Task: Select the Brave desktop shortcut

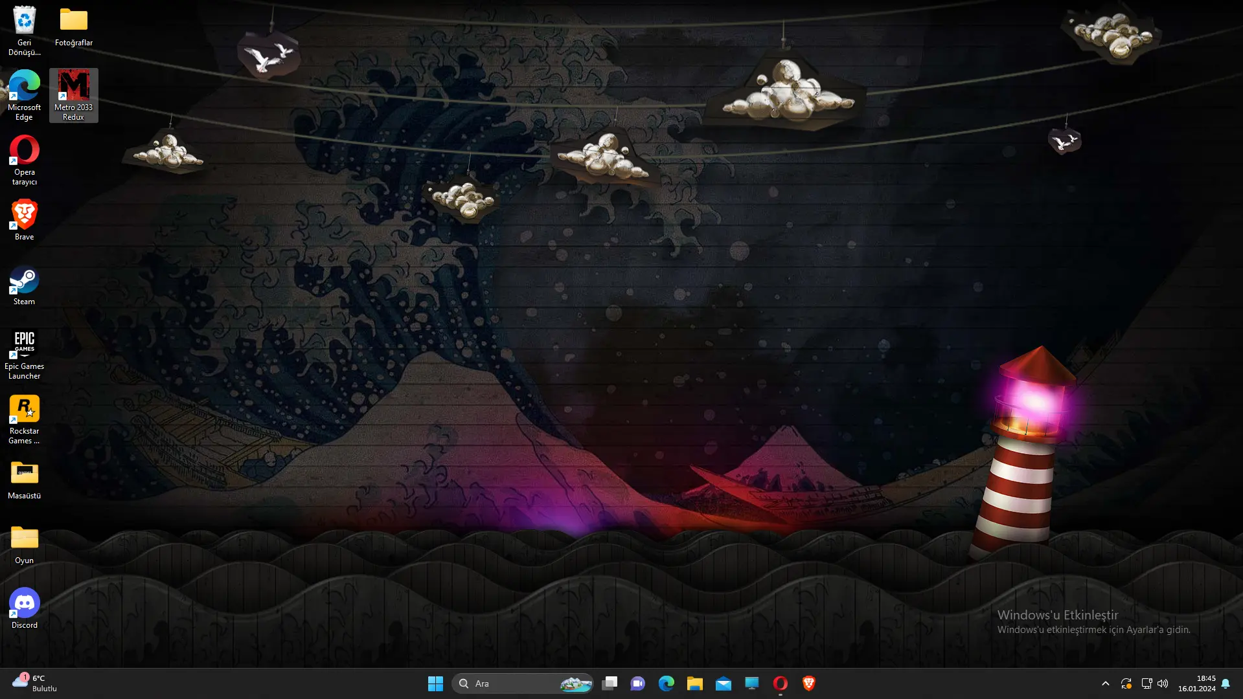Action: 24,220
